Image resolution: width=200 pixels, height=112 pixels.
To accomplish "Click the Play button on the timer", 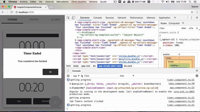I will 19,101.
